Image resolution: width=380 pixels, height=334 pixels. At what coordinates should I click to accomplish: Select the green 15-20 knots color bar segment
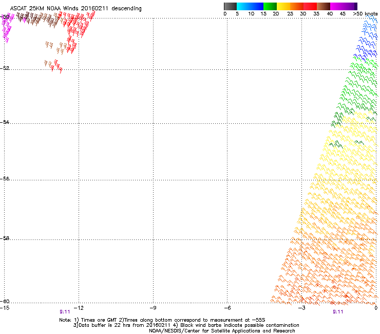coord(270,6)
